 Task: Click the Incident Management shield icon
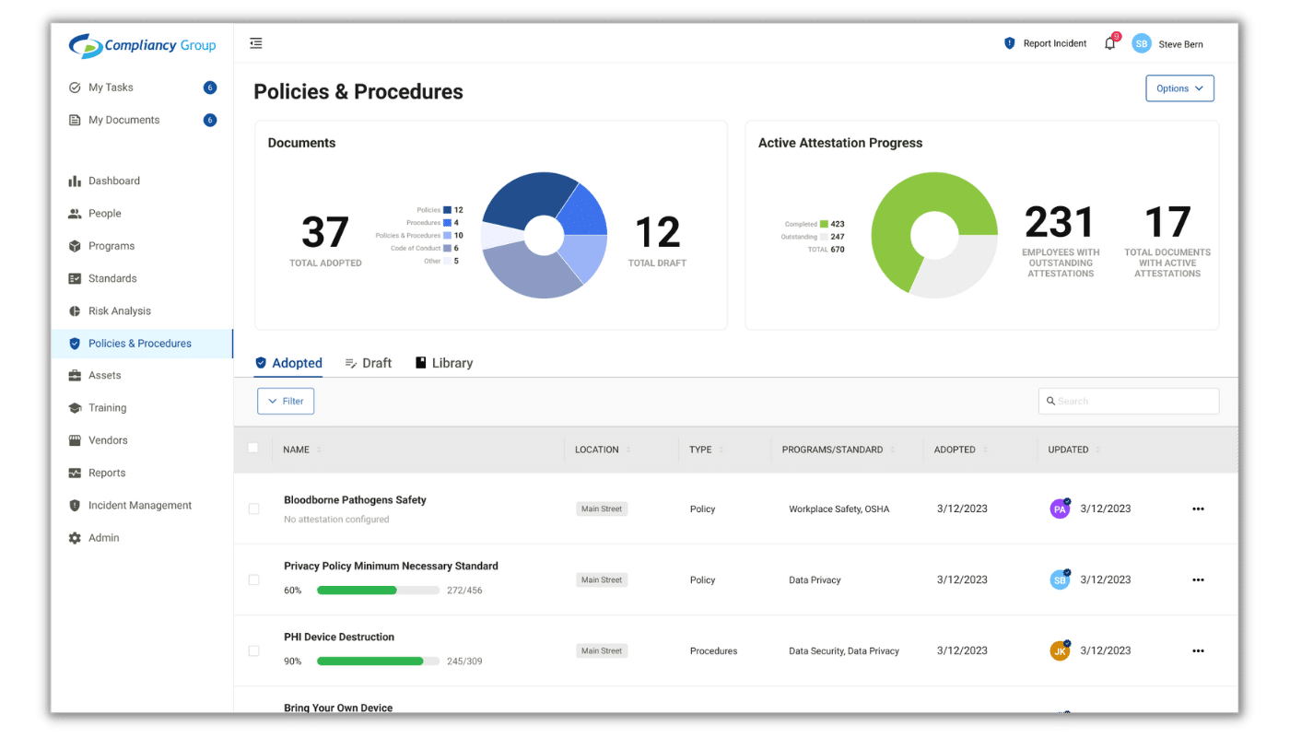coord(75,505)
